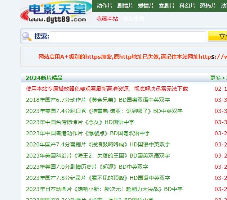
Task: Open the 《爆裂点》 movie link
Action: tap(88, 133)
